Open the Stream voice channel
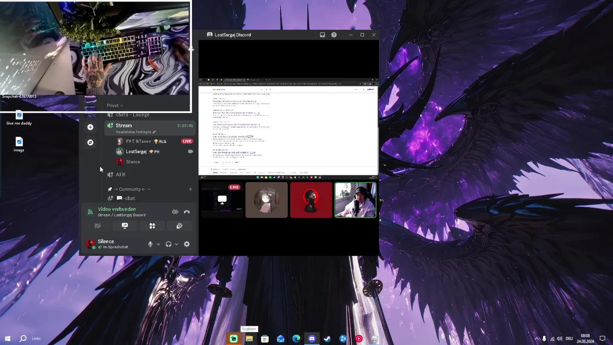613x345 pixels. [x=124, y=126]
